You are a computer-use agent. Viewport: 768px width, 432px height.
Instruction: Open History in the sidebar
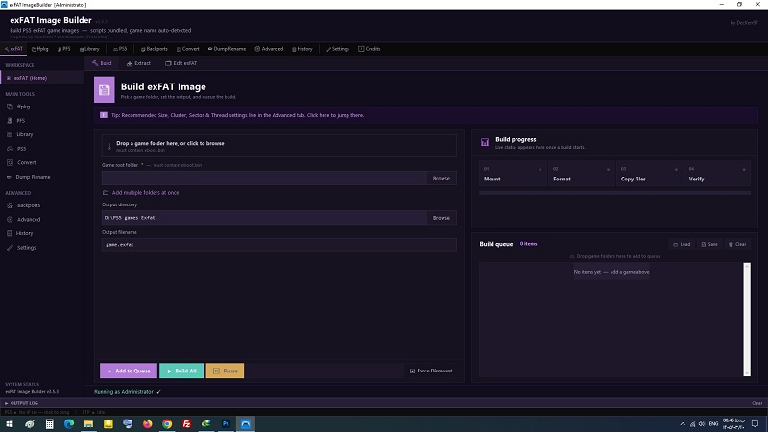tap(24, 233)
